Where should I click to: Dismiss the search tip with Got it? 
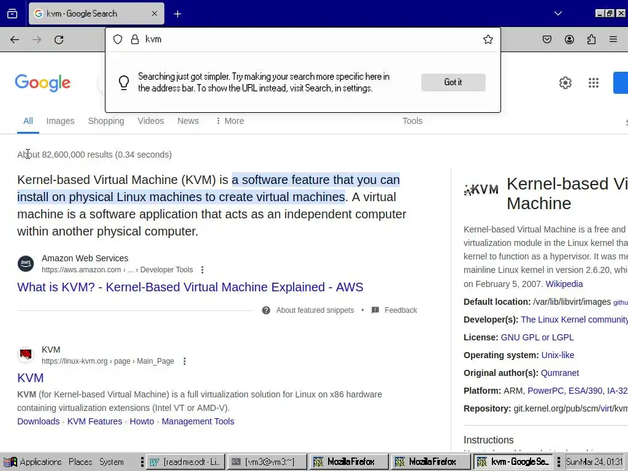(x=453, y=82)
